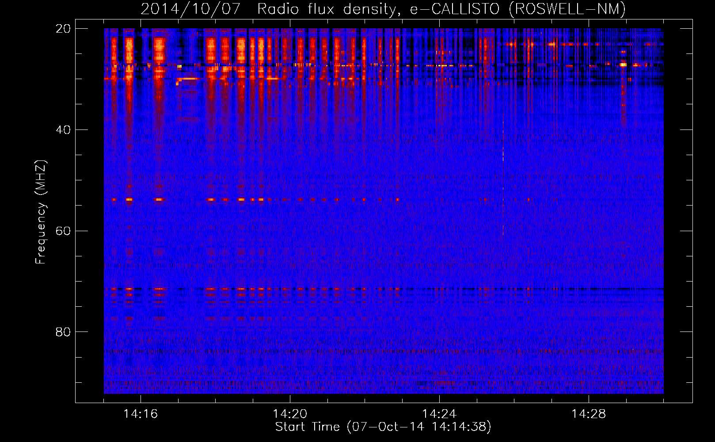
Task: Click the plot title '2014/10/07 Radio flux density, e-CALLISTO (ROSWELL-NM)'
Action: click(383, 9)
